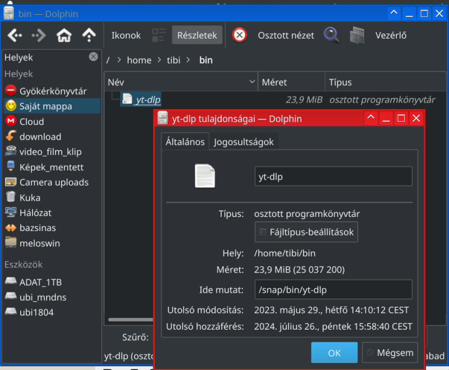Switch to Általános tab

coord(185,142)
